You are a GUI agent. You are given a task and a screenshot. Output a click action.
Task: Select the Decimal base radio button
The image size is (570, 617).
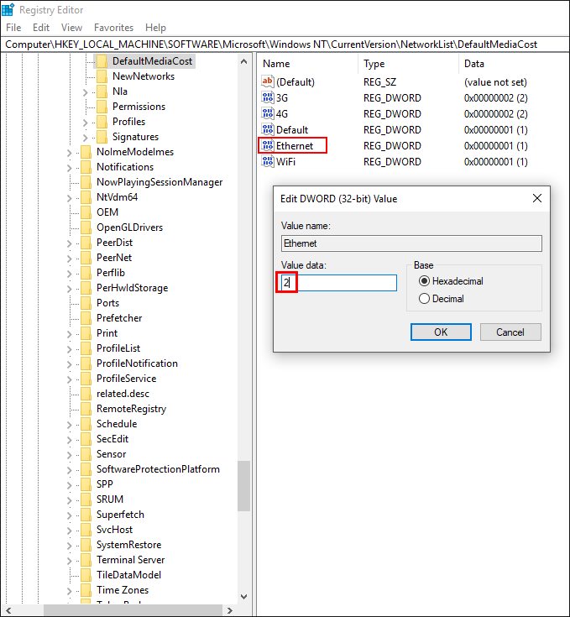424,299
